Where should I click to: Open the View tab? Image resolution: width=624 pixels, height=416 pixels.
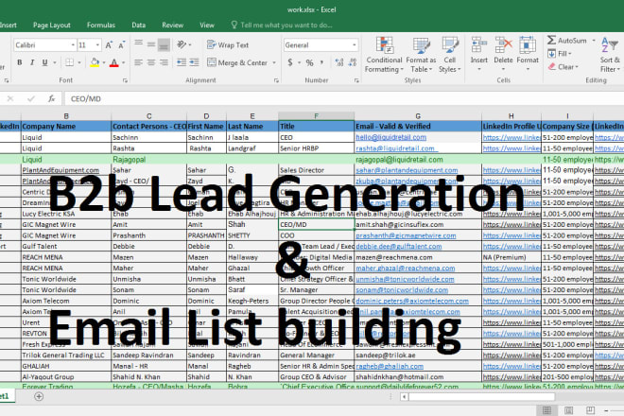click(207, 26)
